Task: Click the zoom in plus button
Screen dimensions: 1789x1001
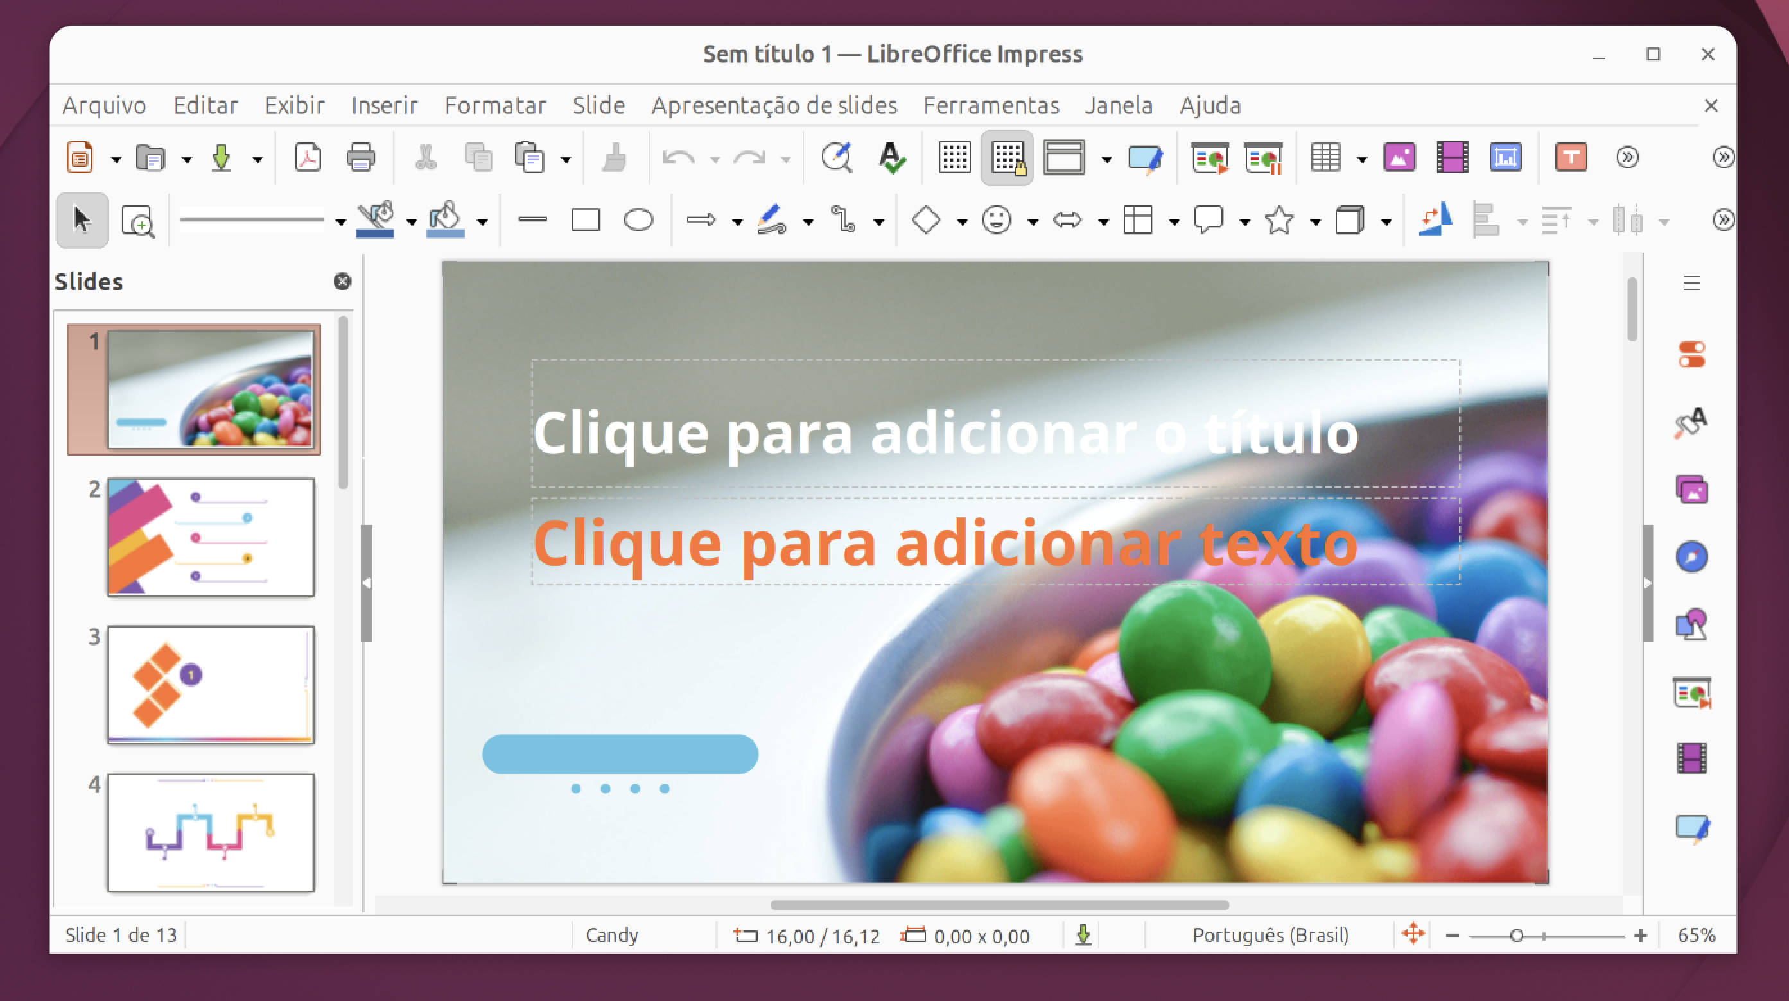Action: tap(1641, 935)
